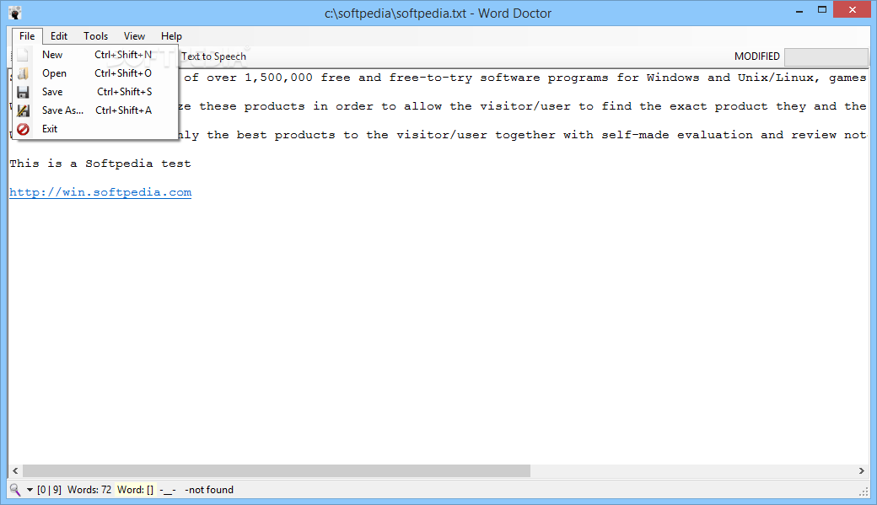The image size is (877, 505).
Task: Click the word 'Unix/Linux,' in first line
Action: click(x=778, y=78)
